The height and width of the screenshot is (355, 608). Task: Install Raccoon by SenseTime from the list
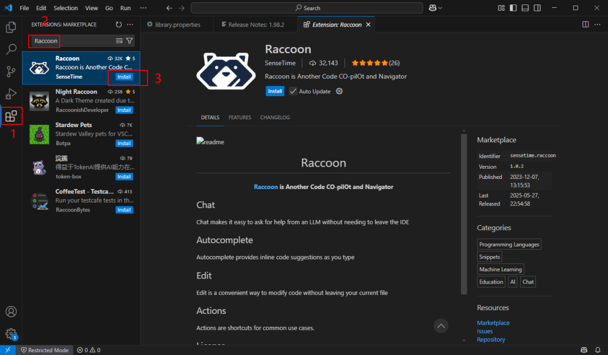pyautogui.click(x=124, y=77)
